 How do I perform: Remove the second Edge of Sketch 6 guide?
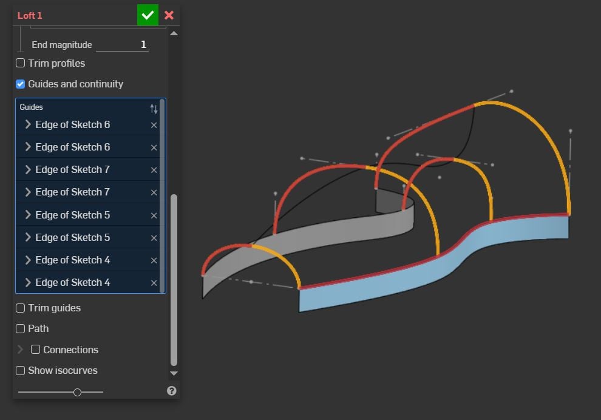154,147
